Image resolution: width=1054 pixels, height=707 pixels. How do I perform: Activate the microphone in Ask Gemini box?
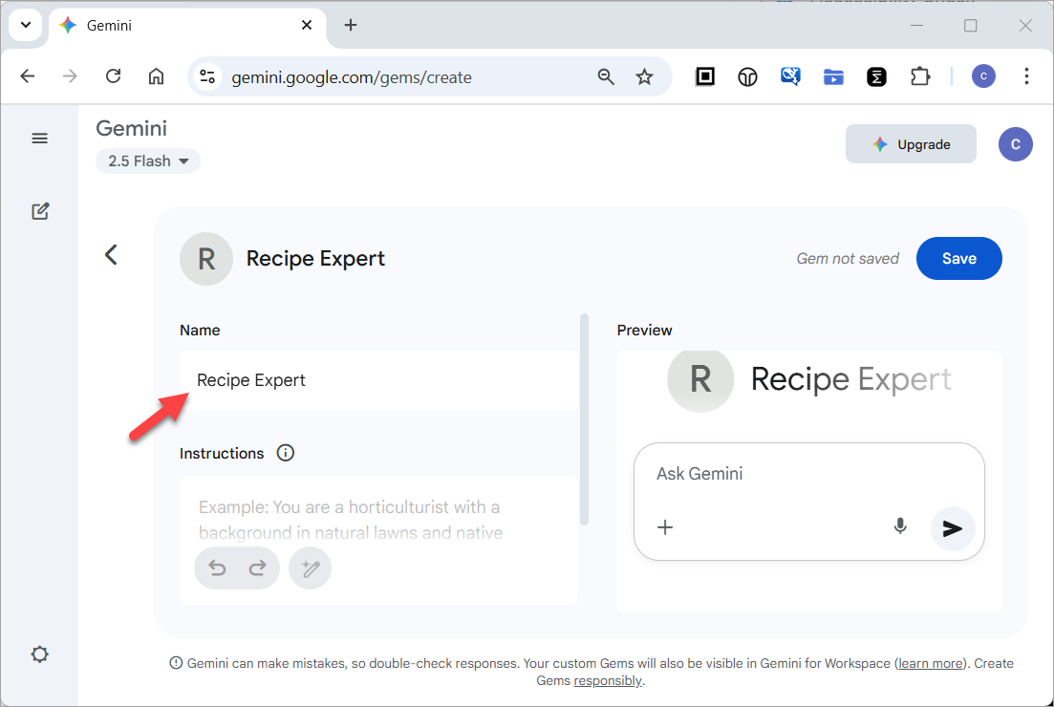point(900,526)
